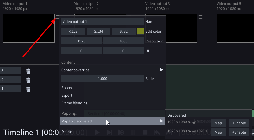This screenshot has width=254, height=140.
Task: Delete layer 3 with its trash icon
Action: tap(28, 71)
